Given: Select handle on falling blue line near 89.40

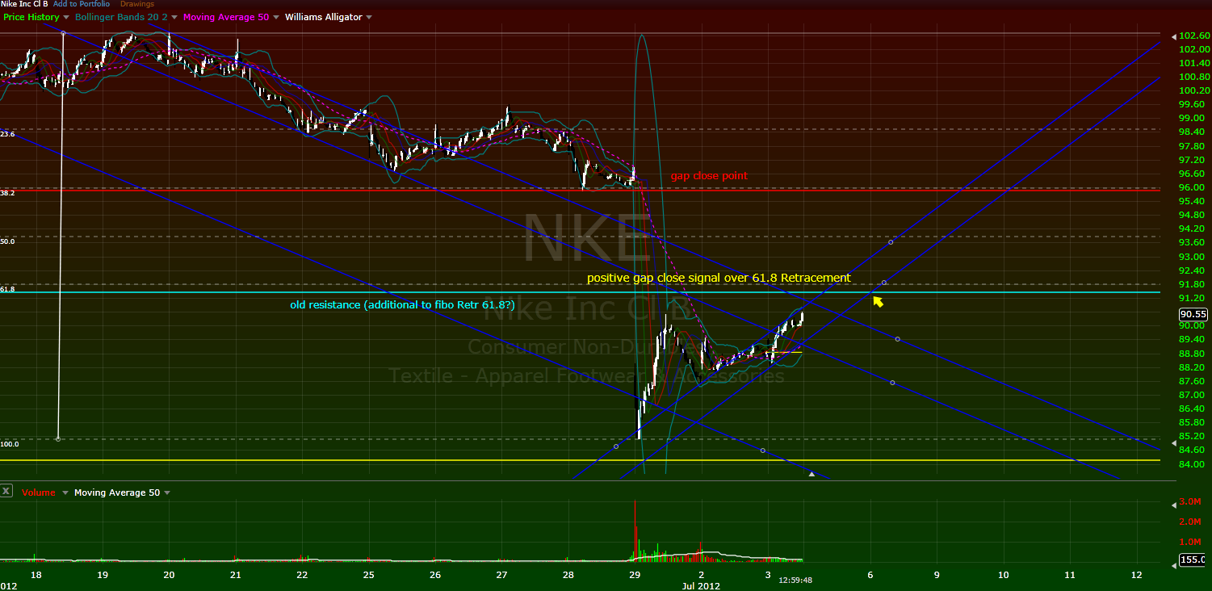Looking at the screenshot, I should coord(897,339).
